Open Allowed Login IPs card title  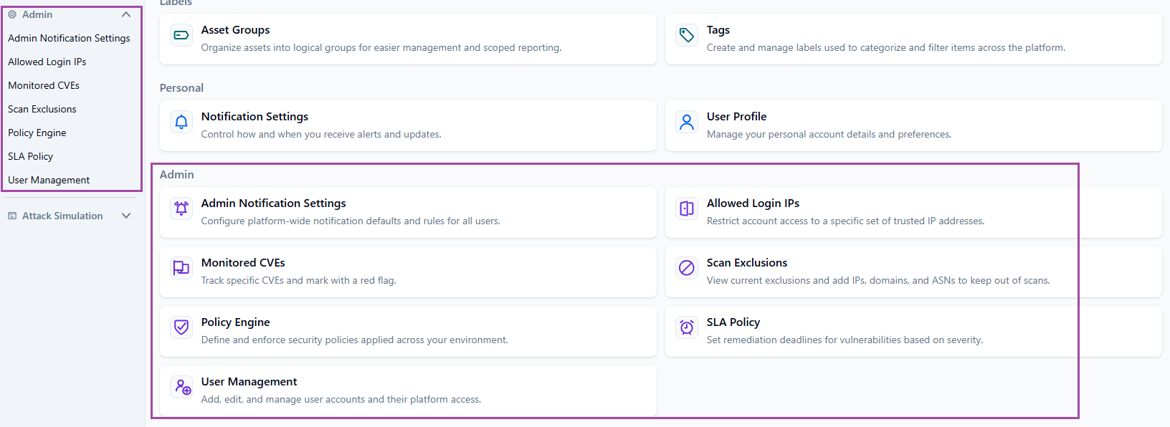tap(753, 203)
